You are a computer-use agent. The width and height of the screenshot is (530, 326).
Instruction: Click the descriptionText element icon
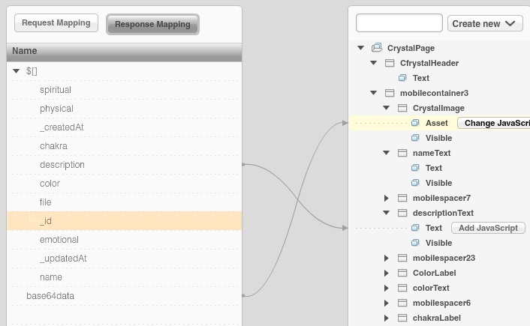point(402,213)
